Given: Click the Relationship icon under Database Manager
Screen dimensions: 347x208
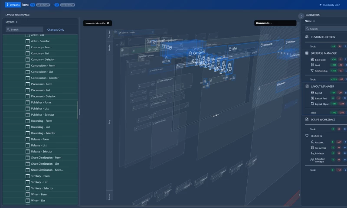Looking at the screenshot, I should coord(312,71).
